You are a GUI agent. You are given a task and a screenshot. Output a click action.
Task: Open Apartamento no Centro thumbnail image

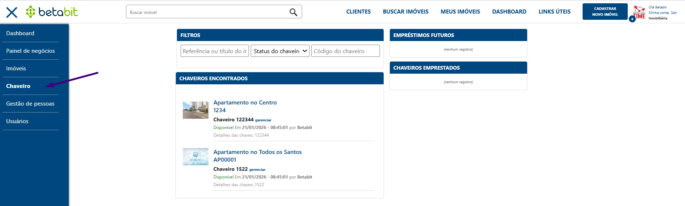pos(195,110)
